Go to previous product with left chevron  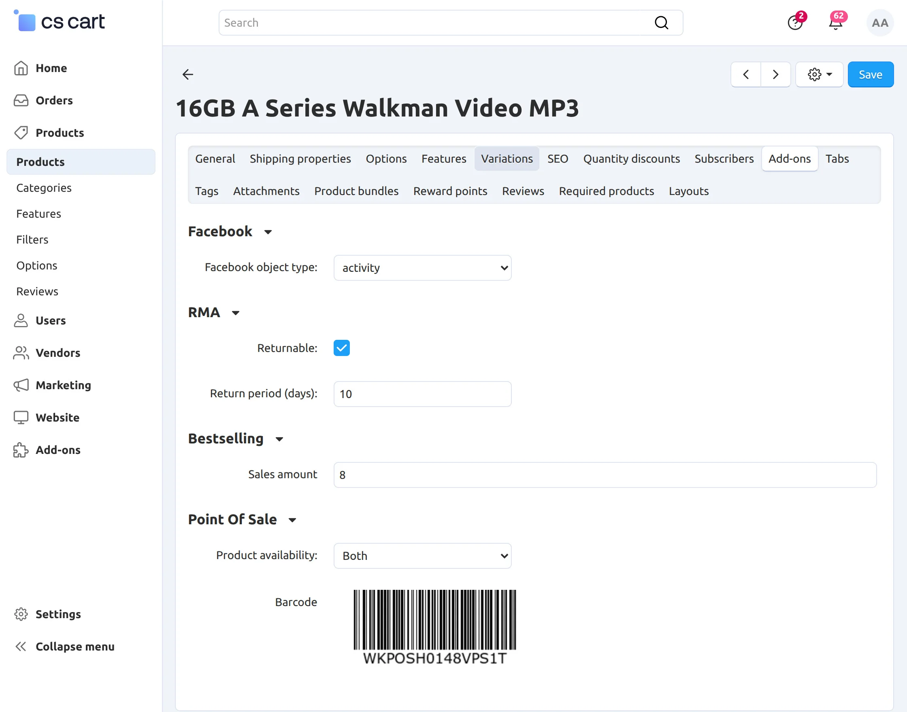coord(745,74)
